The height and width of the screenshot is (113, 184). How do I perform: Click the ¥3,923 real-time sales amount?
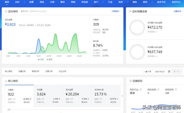(10, 24)
